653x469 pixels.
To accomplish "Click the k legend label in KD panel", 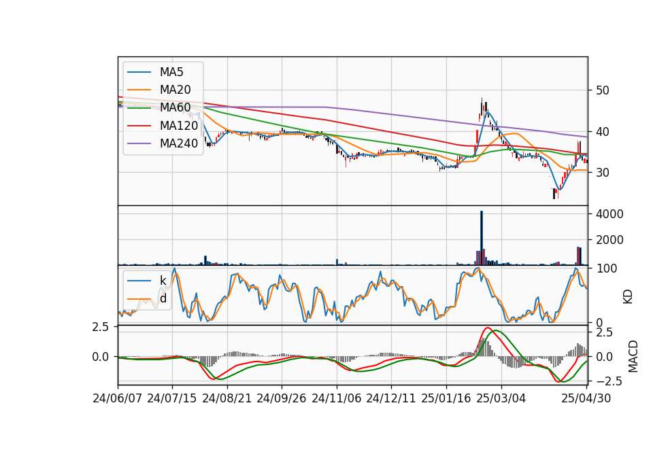I will click(x=163, y=281).
